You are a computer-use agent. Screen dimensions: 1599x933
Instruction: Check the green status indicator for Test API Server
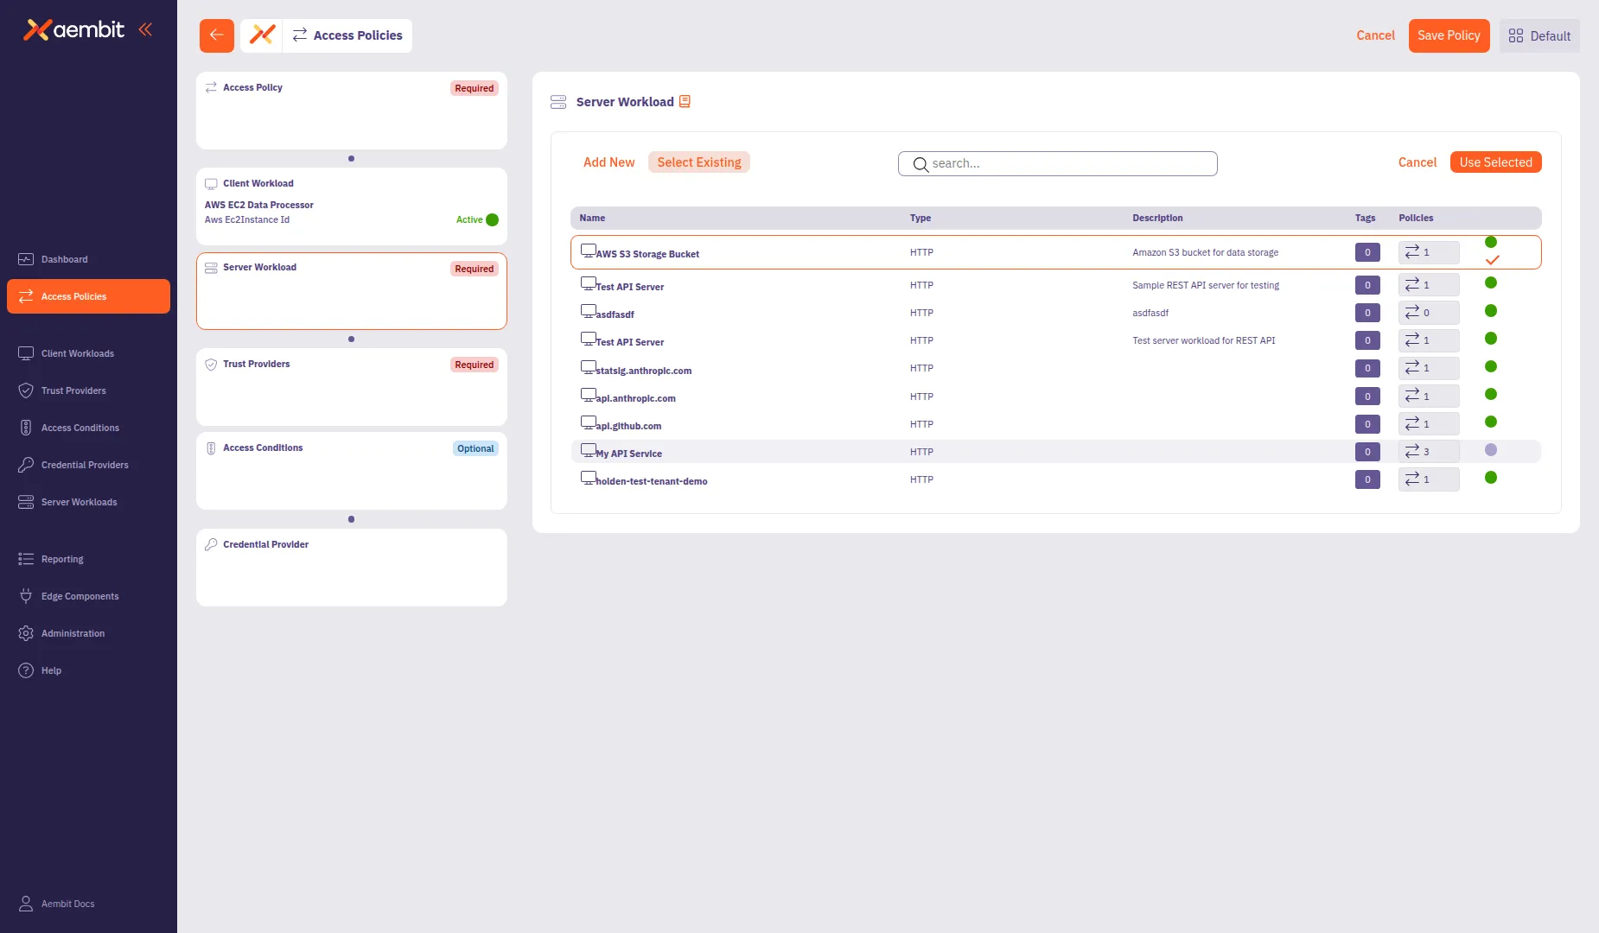pos(1491,282)
